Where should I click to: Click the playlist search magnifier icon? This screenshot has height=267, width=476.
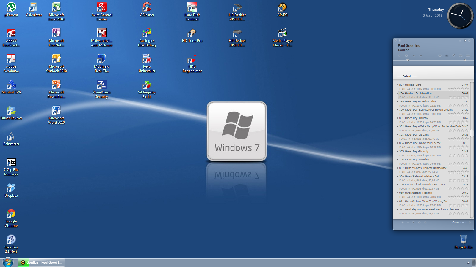(x=425, y=222)
